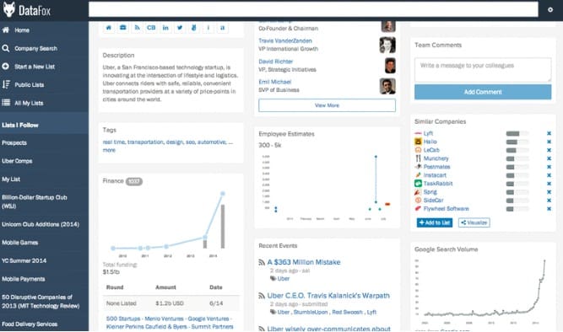Open company homepage link icon

108,28
